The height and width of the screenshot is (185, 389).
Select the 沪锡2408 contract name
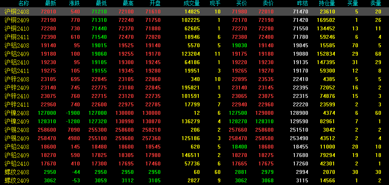(x=17, y=130)
